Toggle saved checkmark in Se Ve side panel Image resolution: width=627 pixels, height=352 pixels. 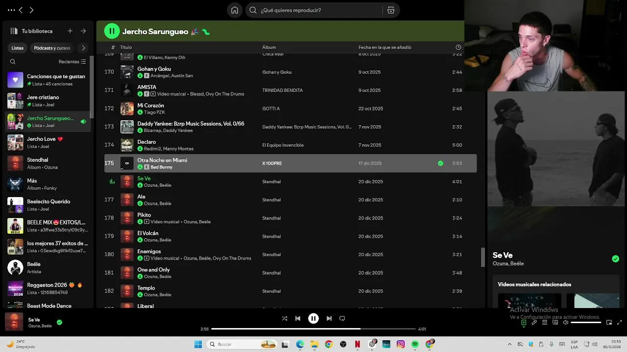pyautogui.click(x=615, y=259)
